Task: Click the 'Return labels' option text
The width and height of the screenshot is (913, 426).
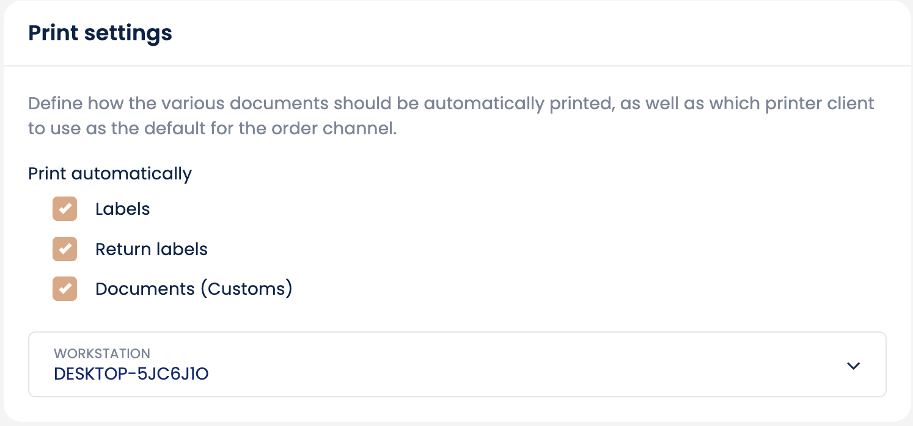Action: [x=152, y=249]
